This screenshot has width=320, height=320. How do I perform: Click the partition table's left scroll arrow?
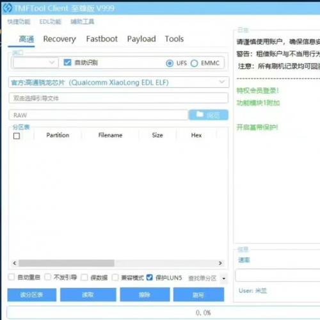point(15,263)
